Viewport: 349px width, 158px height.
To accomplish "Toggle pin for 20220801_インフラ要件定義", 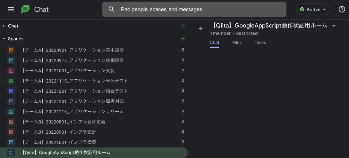I will coord(183,122).
